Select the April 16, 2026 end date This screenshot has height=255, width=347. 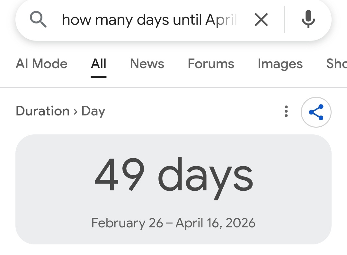click(x=215, y=223)
